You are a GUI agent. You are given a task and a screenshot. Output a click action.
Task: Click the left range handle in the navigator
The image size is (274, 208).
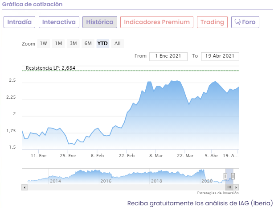225,176
